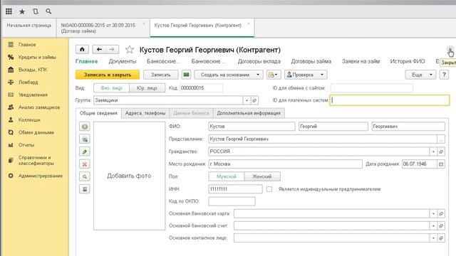Screen dimensions: 456x256
Task: Click Место рождения input field
Action: coord(285,164)
